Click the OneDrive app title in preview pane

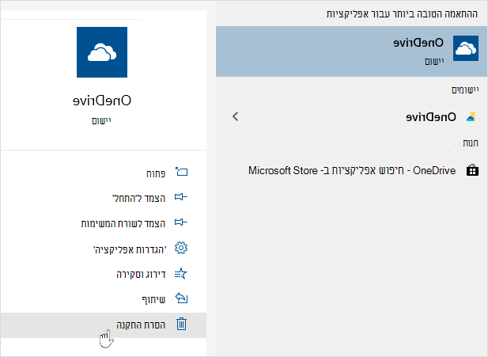(x=102, y=101)
